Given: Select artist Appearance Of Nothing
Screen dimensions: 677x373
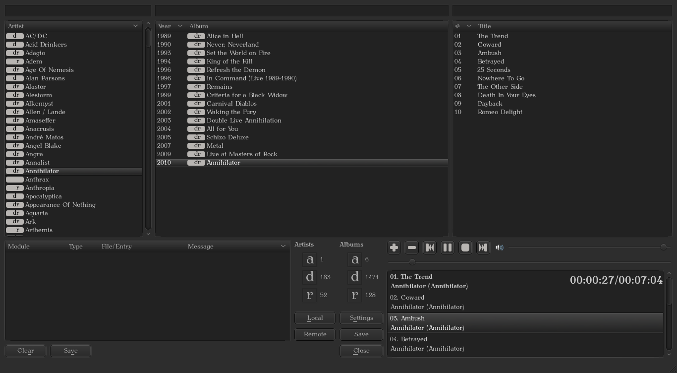Looking at the screenshot, I should pyautogui.click(x=74, y=204).
